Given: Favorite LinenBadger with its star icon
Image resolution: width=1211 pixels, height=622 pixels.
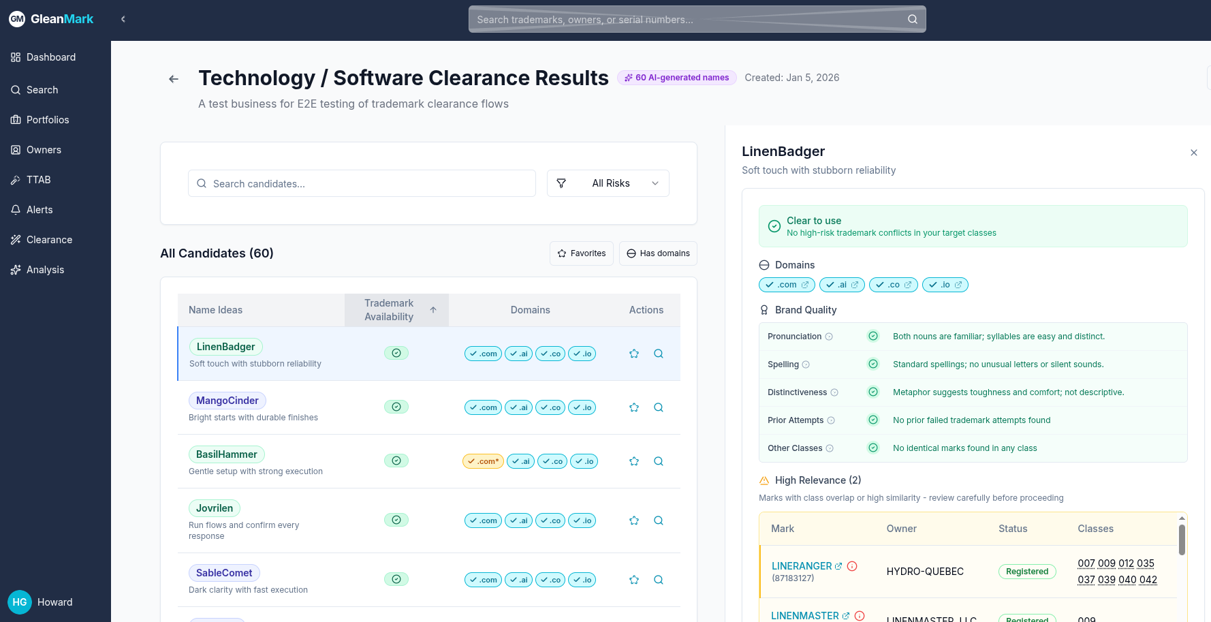Looking at the screenshot, I should click(634, 354).
